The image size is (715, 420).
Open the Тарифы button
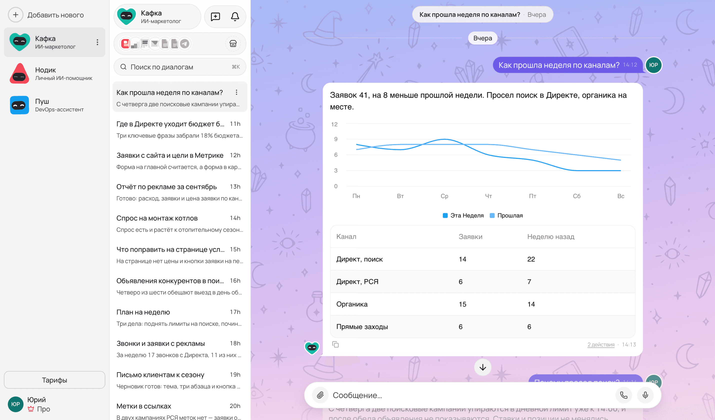54,380
